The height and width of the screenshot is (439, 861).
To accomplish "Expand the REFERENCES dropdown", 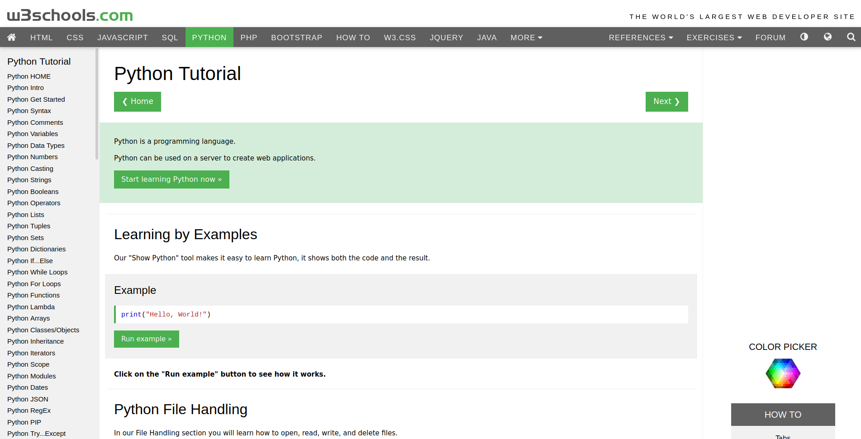I will point(641,38).
